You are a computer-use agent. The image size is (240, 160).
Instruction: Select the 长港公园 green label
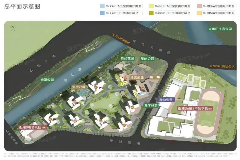[47, 79]
